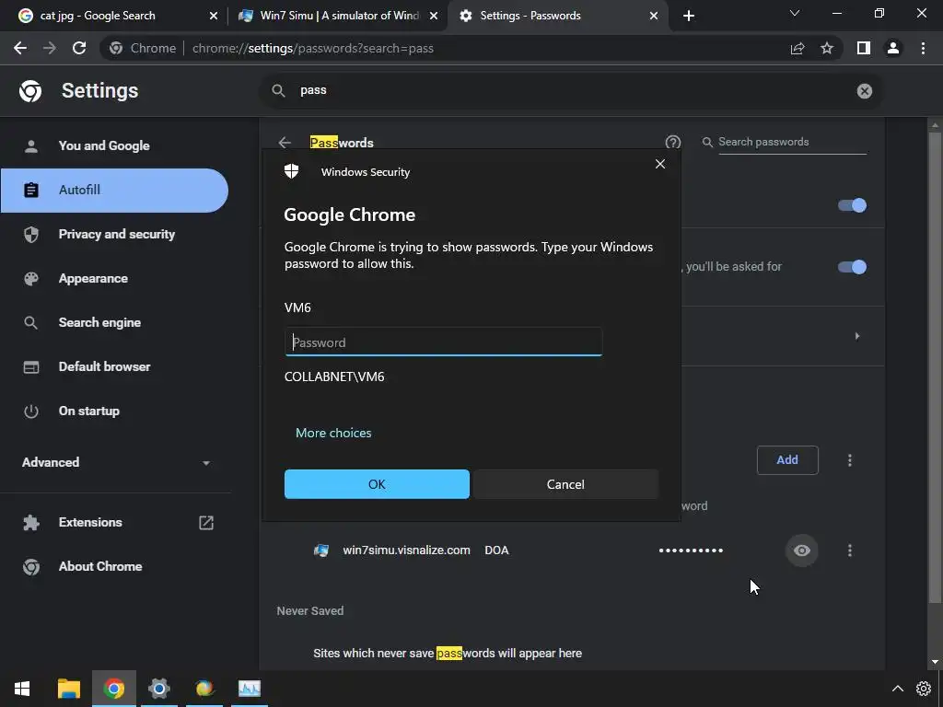The width and height of the screenshot is (943, 707).
Task: Click the Chrome taskbar icon
Action: [x=113, y=689]
